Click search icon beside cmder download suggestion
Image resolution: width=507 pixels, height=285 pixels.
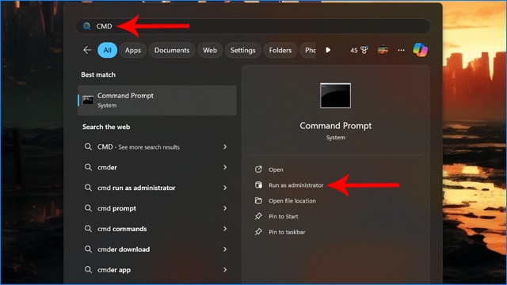click(x=88, y=249)
